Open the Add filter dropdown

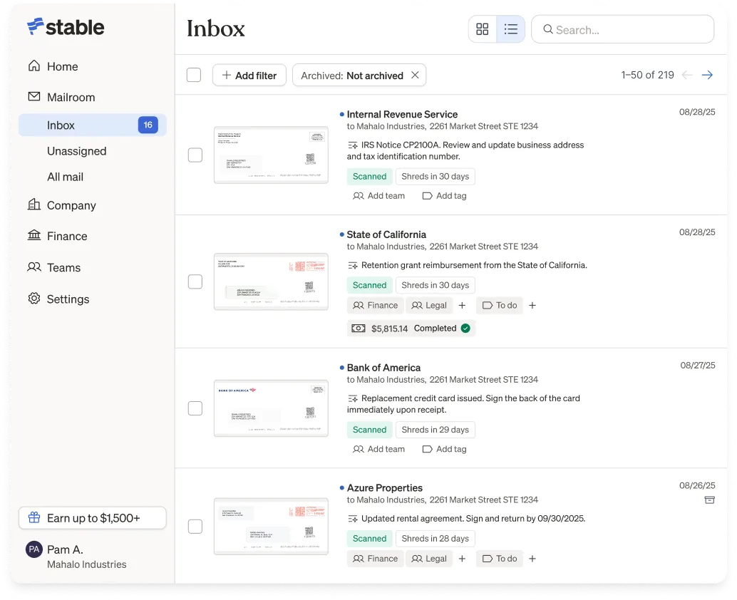pyautogui.click(x=249, y=75)
